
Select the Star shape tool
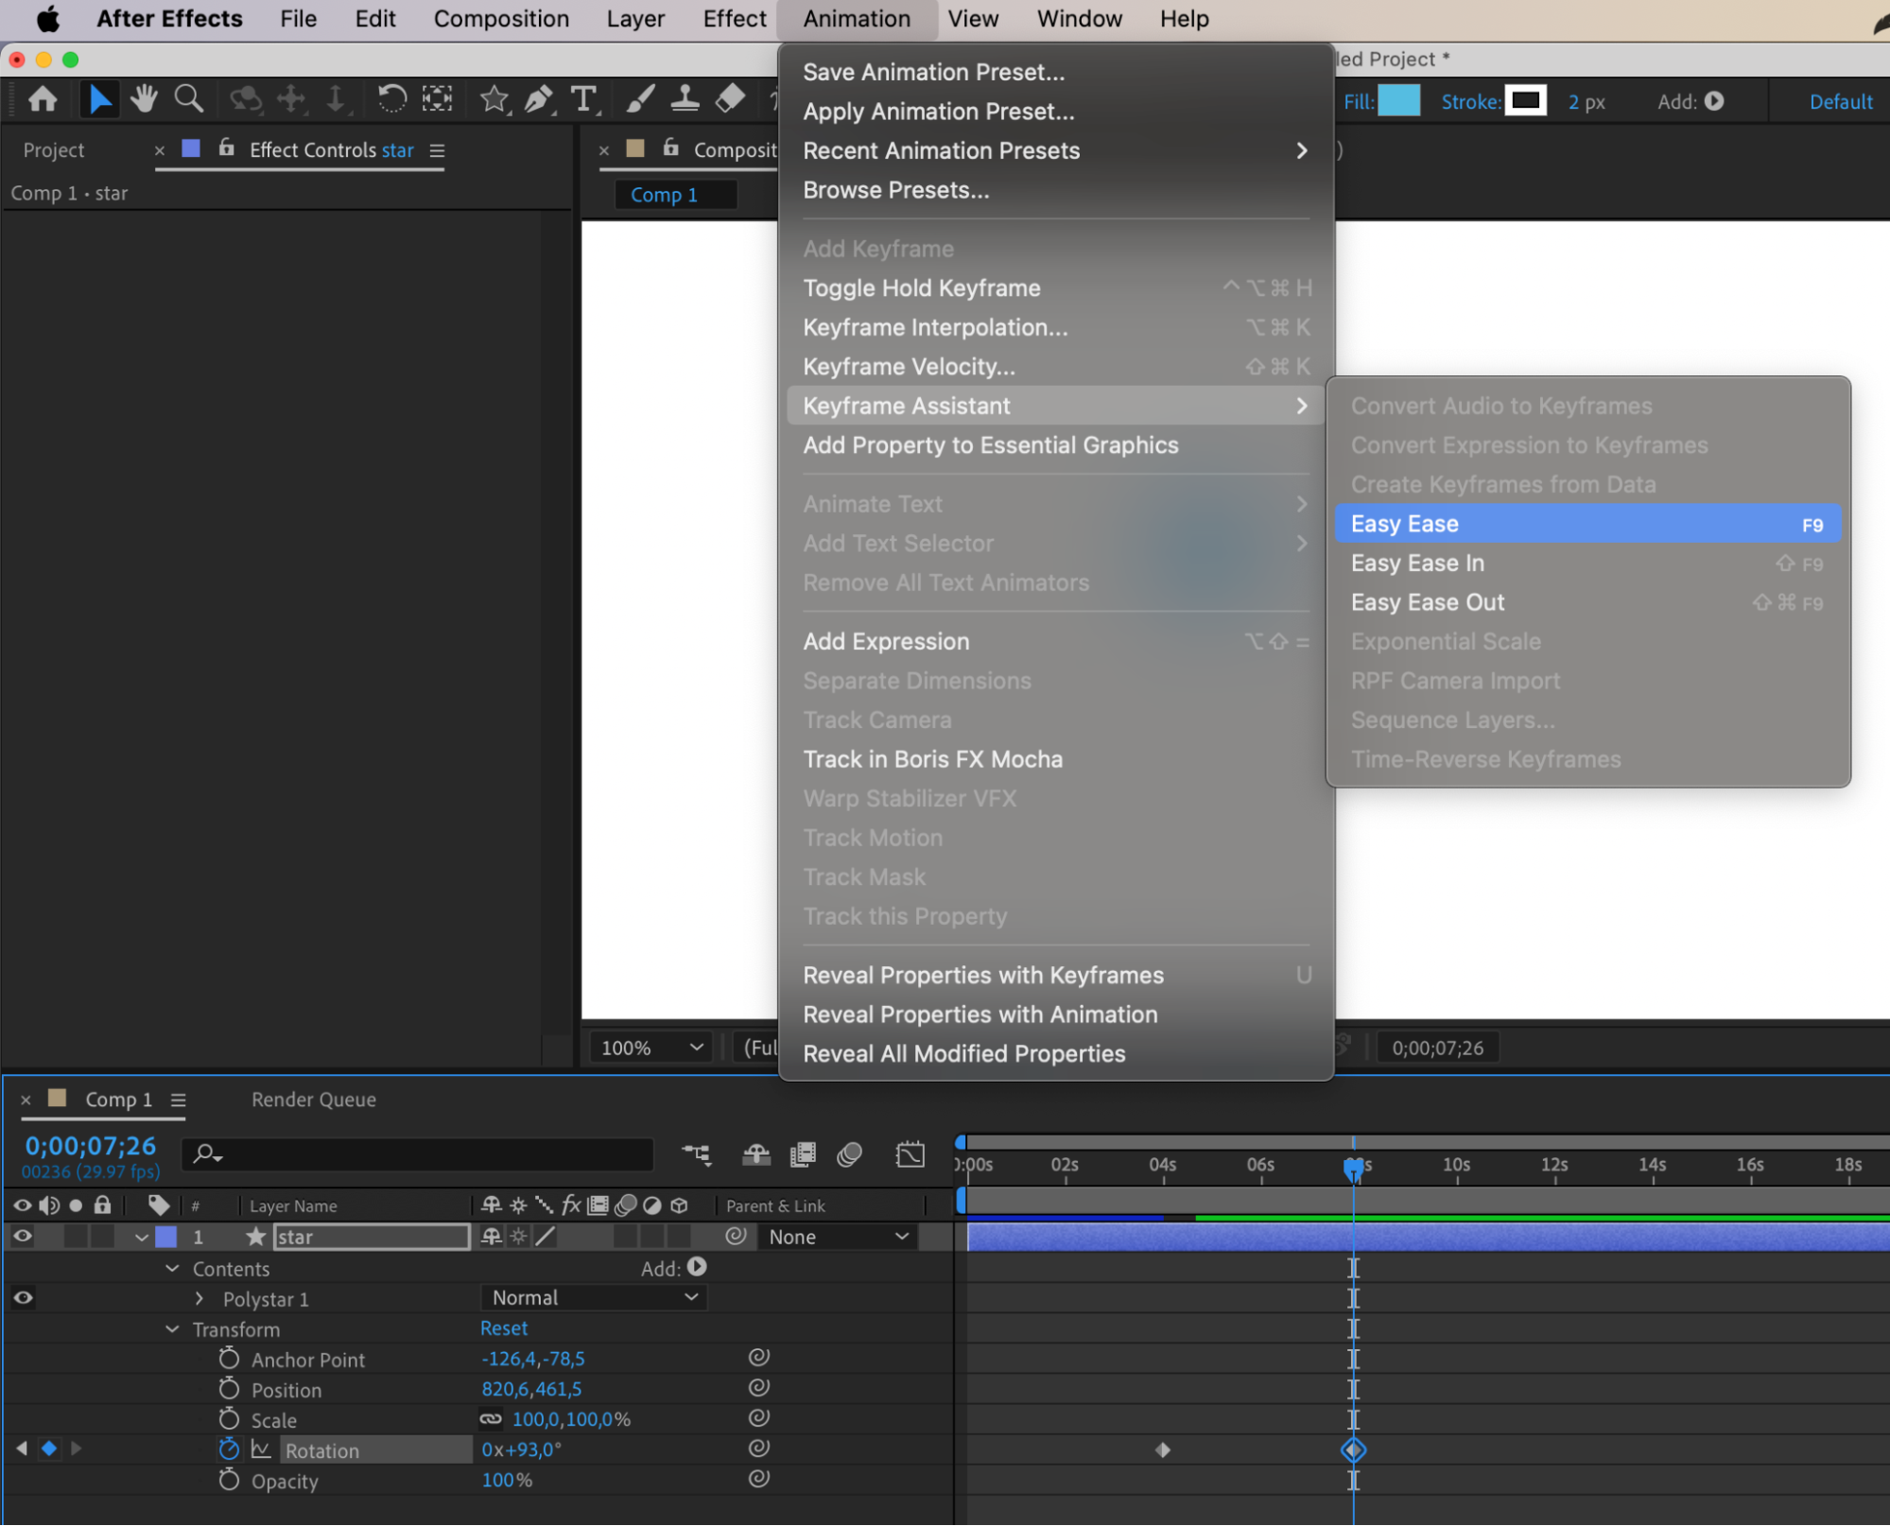494,99
